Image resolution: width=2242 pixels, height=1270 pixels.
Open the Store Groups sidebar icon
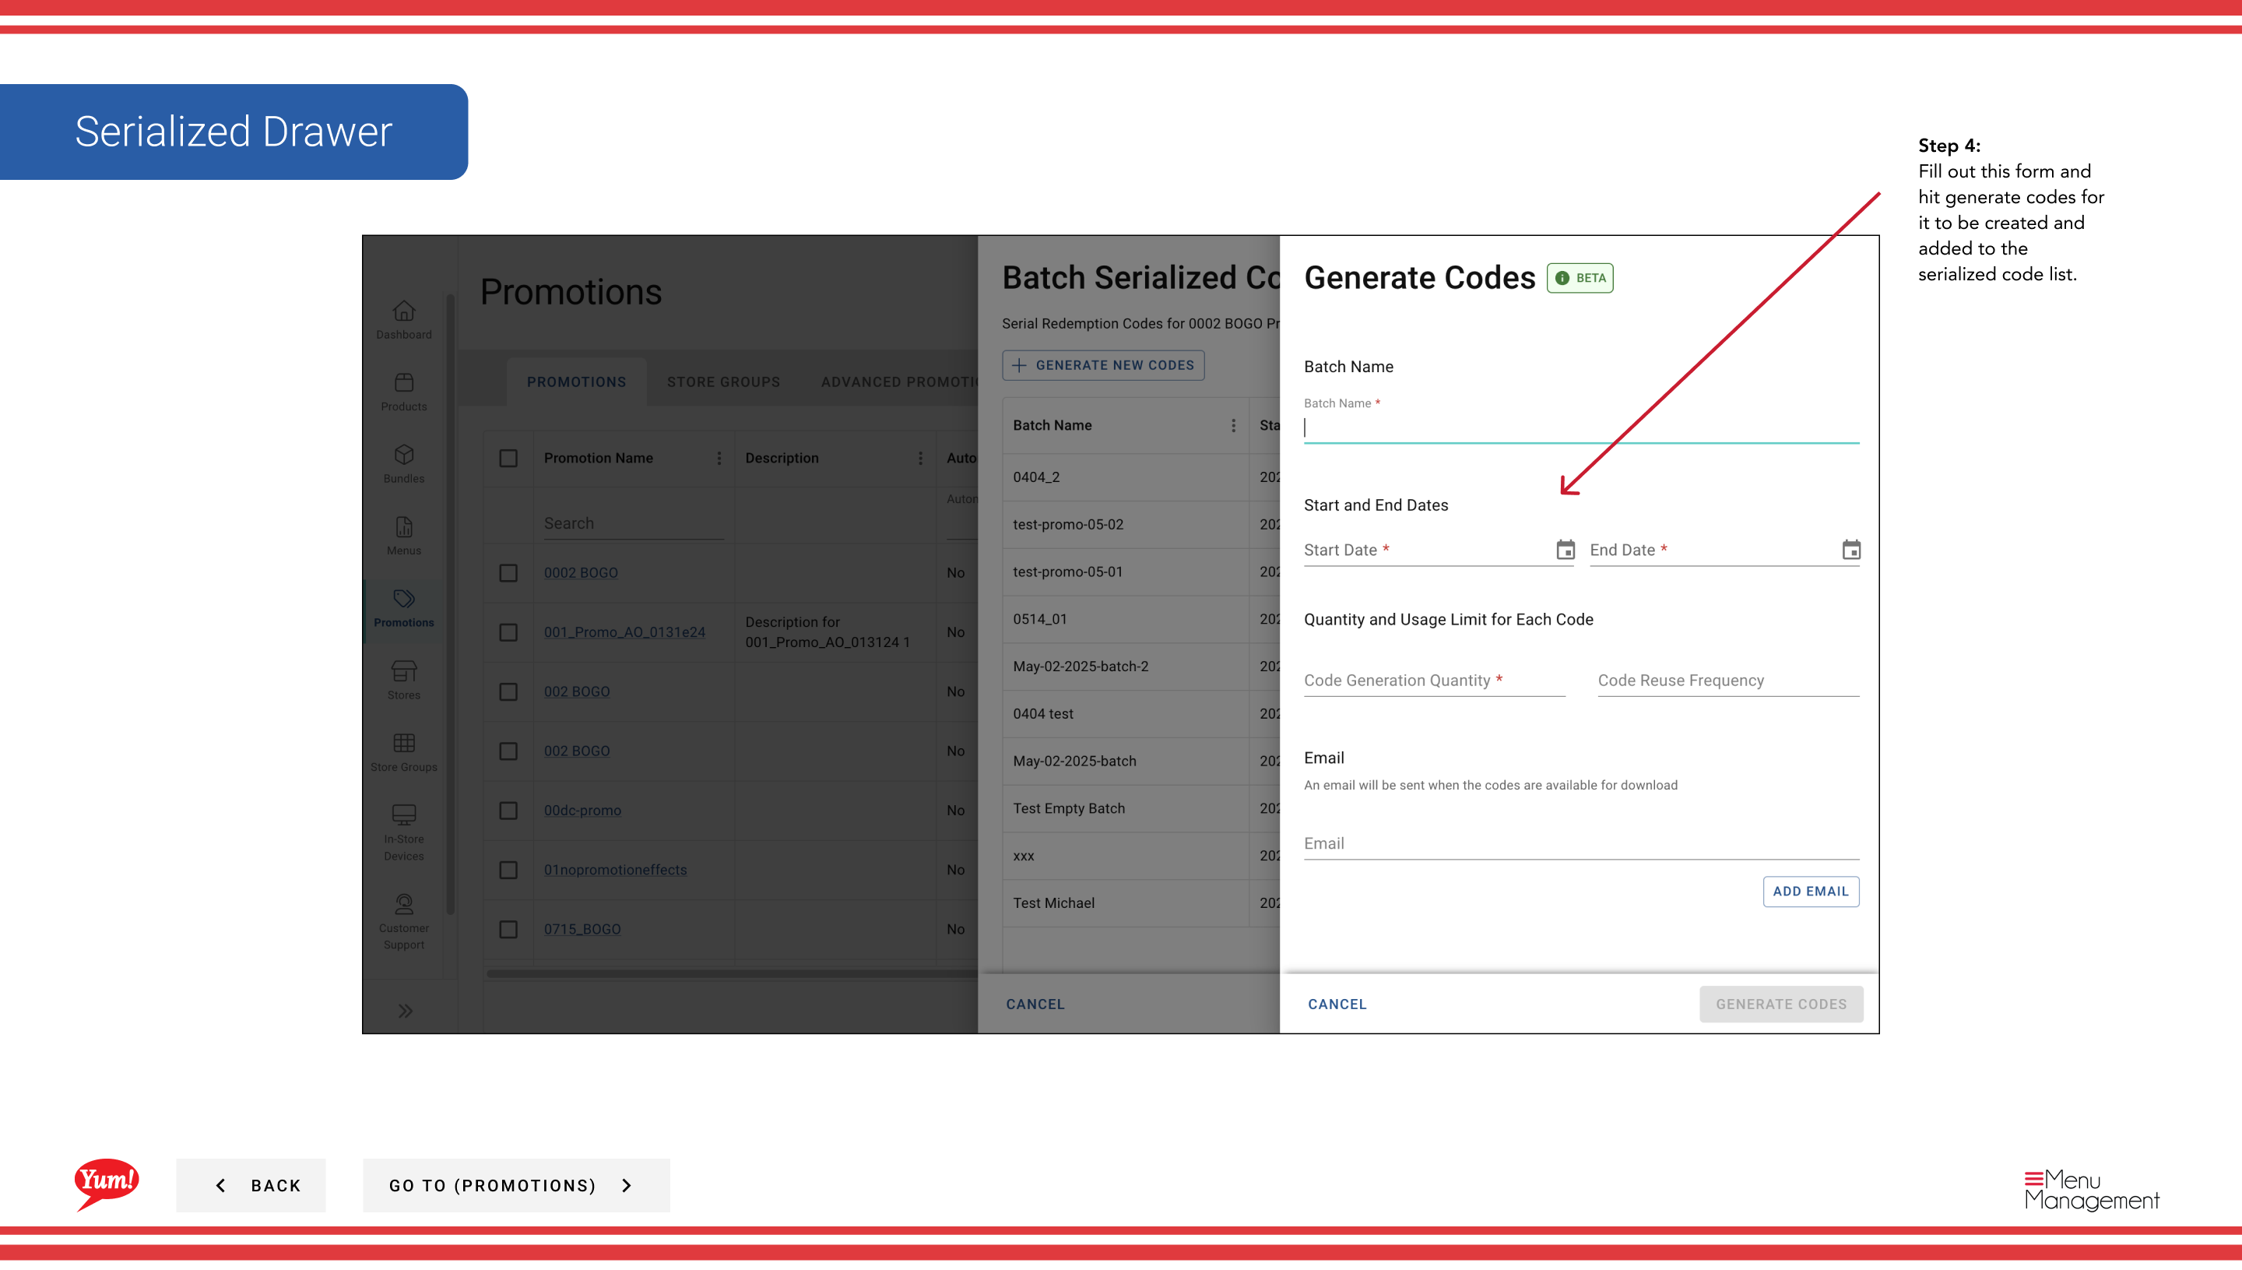[404, 753]
